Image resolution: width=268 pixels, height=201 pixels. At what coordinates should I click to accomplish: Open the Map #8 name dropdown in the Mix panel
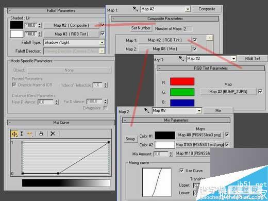tap(199, 110)
